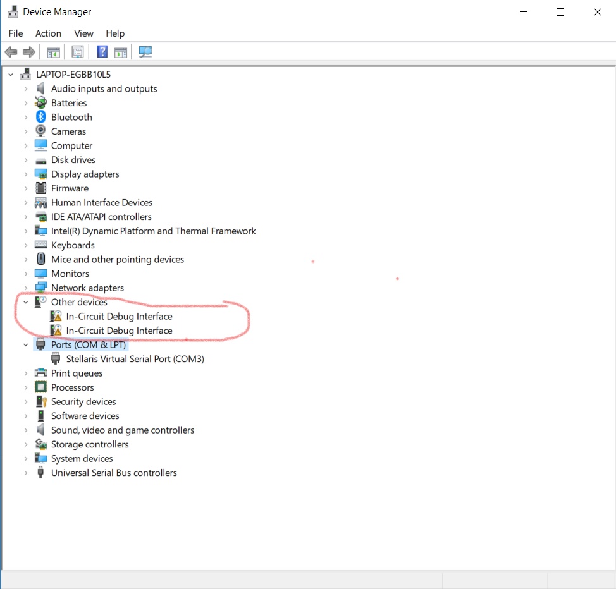Collapse the LAPTOP-EGBB10L5 root node
Image resolution: width=616 pixels, height=589 pixels.
(11, 74)
